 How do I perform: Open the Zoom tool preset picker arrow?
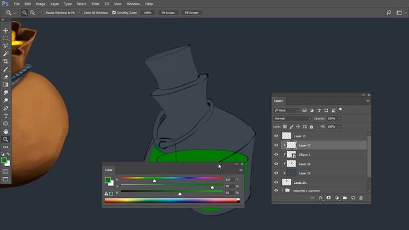point(15,13)
